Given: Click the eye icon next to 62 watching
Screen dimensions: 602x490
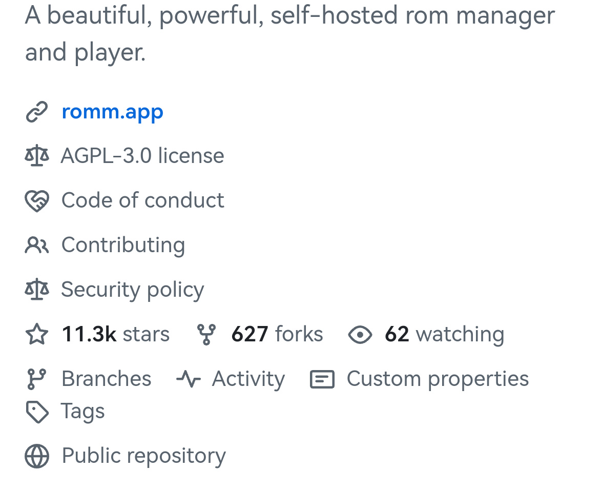Looking at the screenshot, I should (360, 334).
